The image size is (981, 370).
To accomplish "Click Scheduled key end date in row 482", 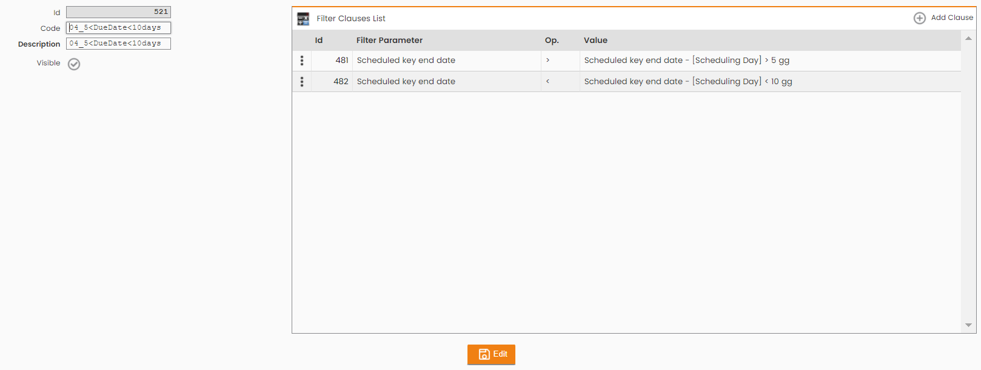I will 406,82.
